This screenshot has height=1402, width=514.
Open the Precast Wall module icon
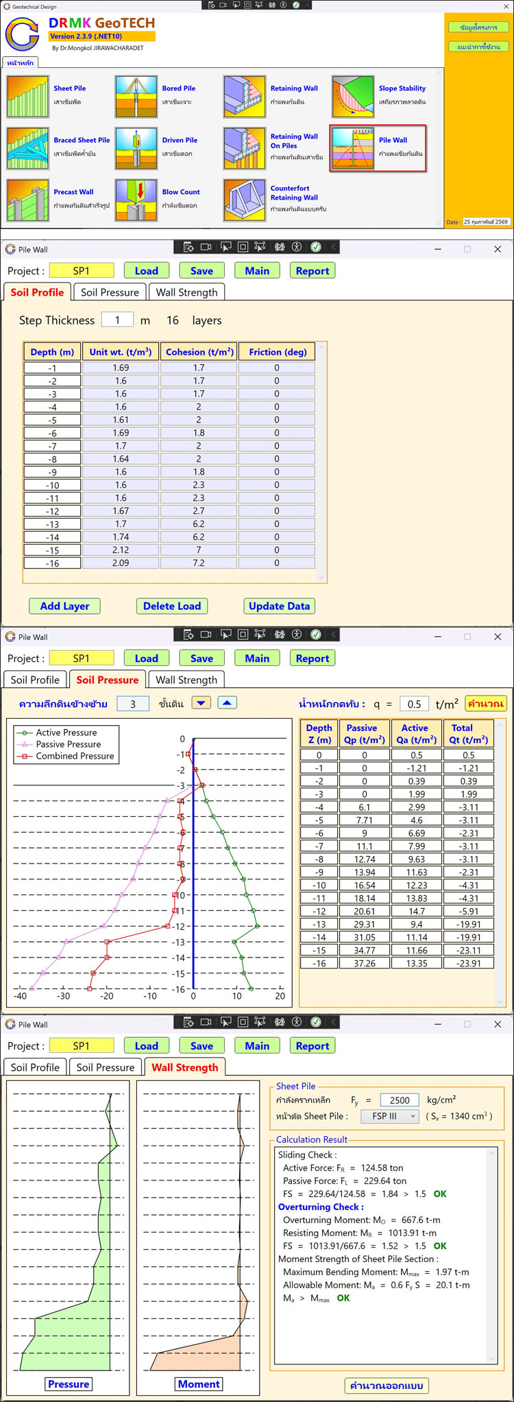click(28, 200)
